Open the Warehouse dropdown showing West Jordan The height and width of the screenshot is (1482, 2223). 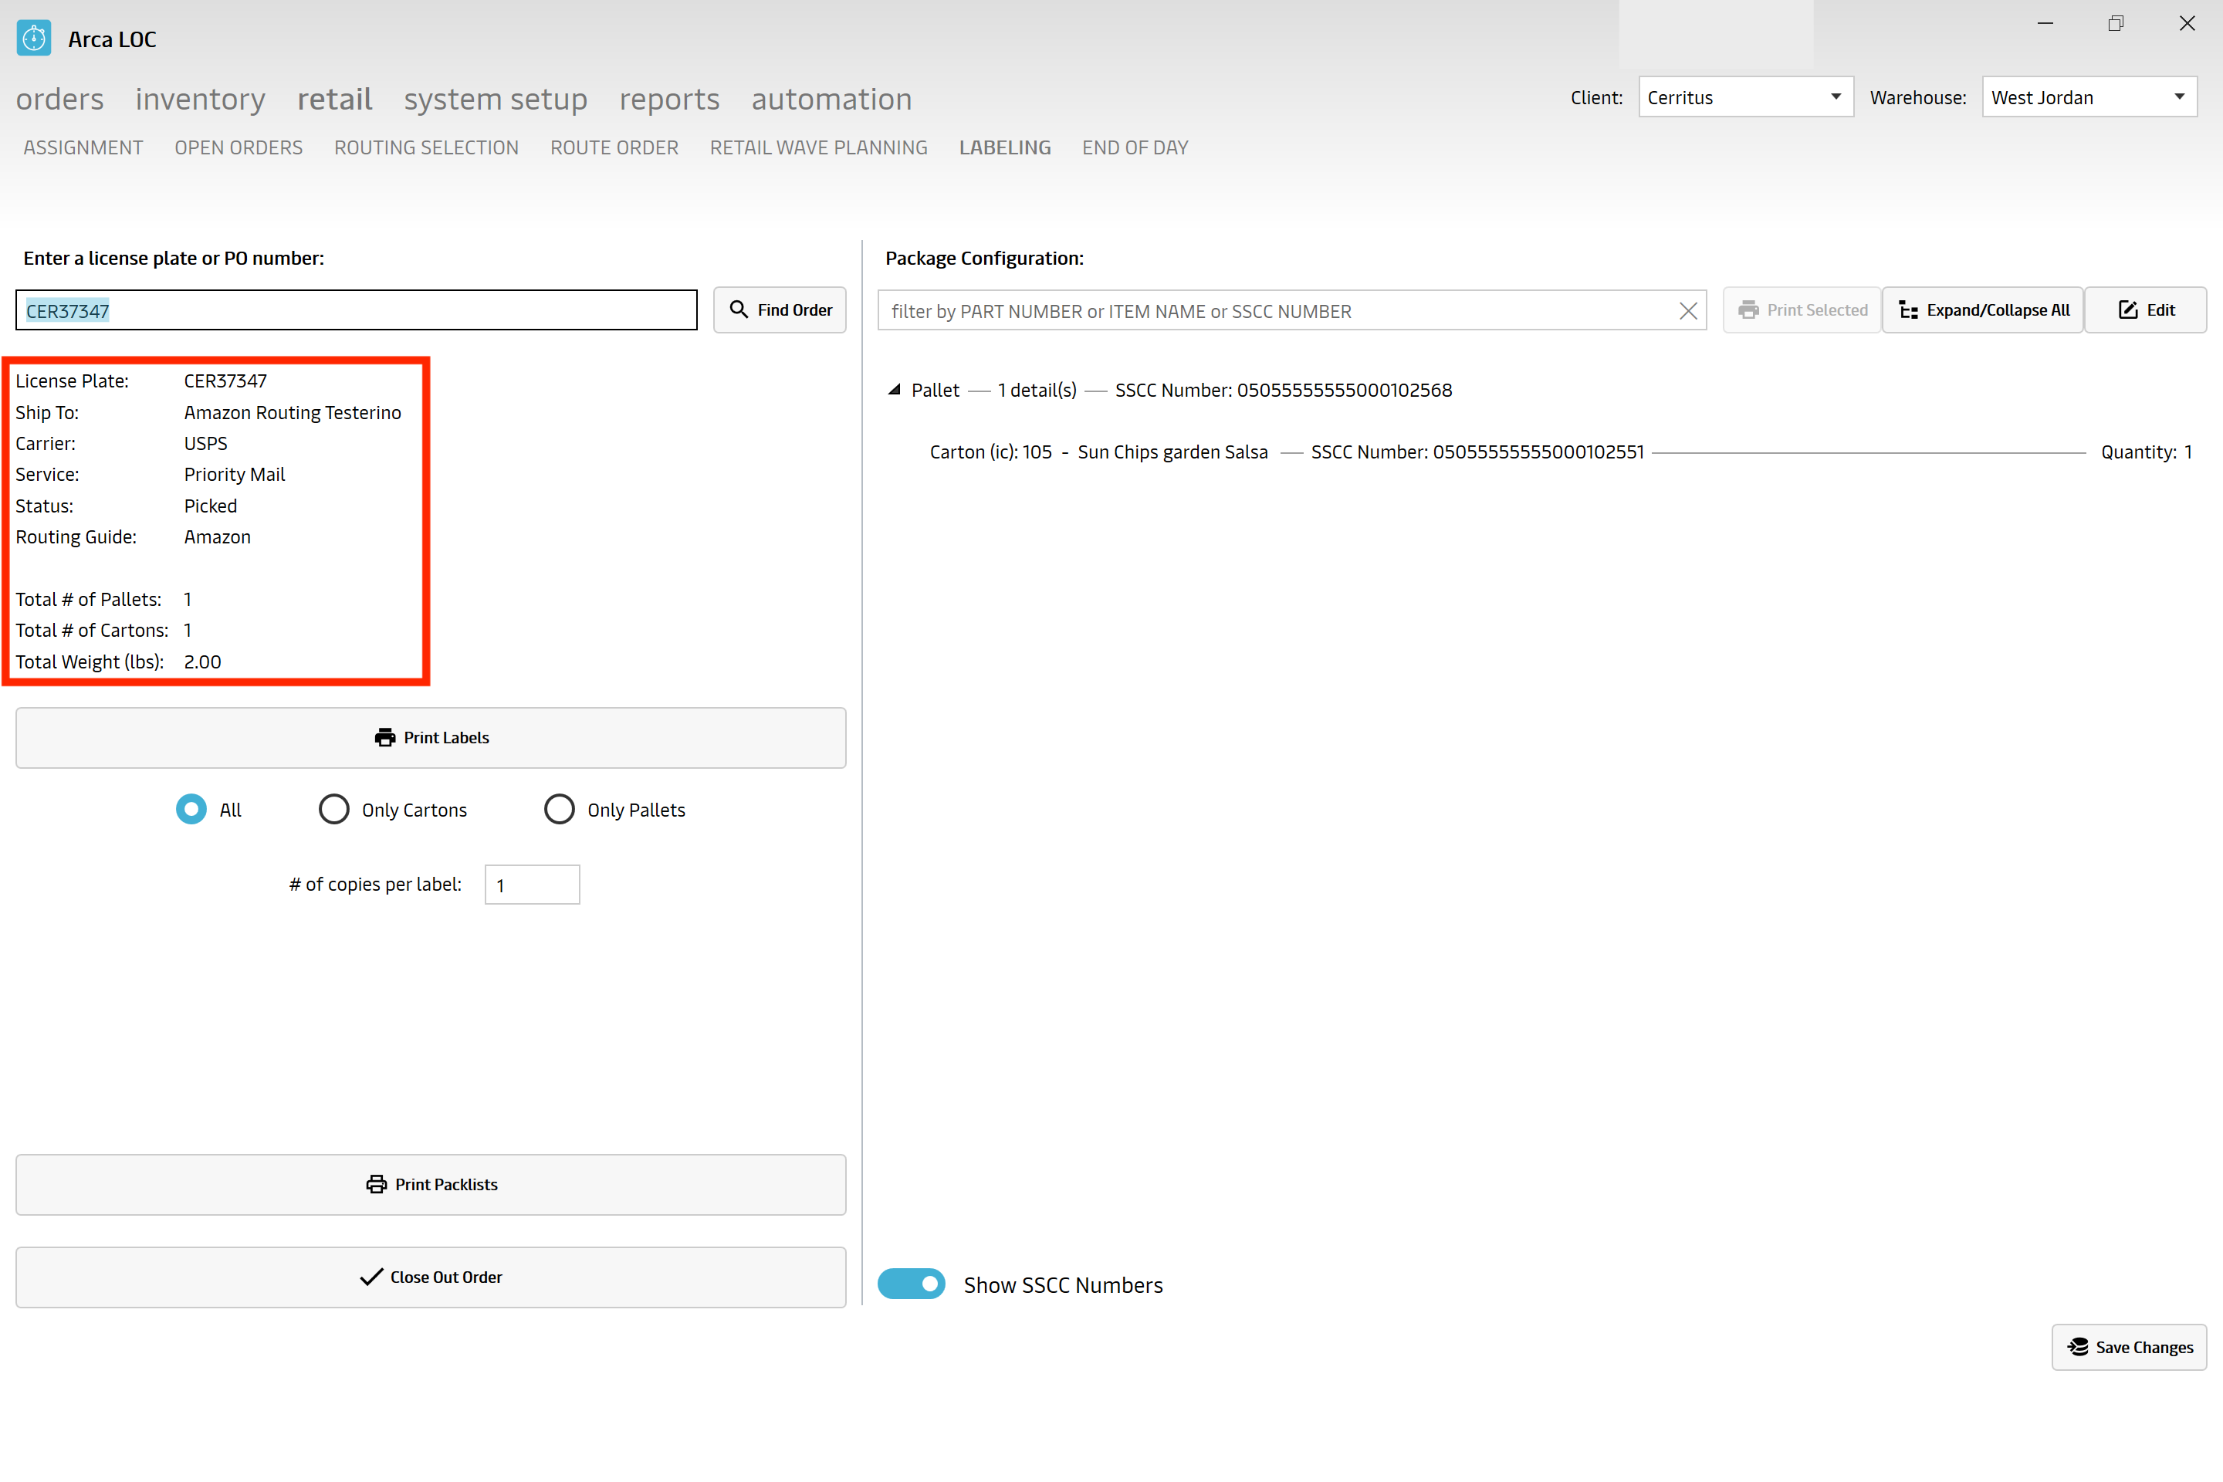(2089, 97)
